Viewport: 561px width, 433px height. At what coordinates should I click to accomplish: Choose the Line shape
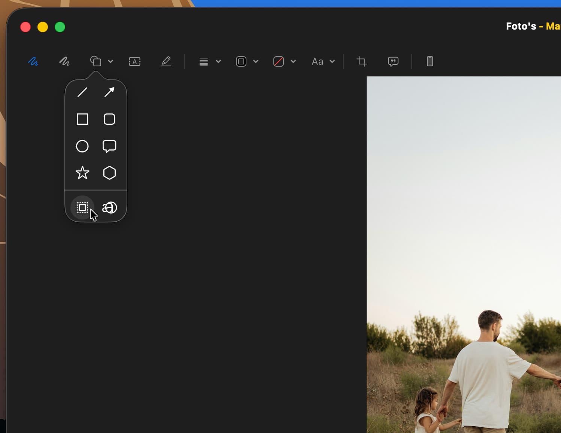82,92
